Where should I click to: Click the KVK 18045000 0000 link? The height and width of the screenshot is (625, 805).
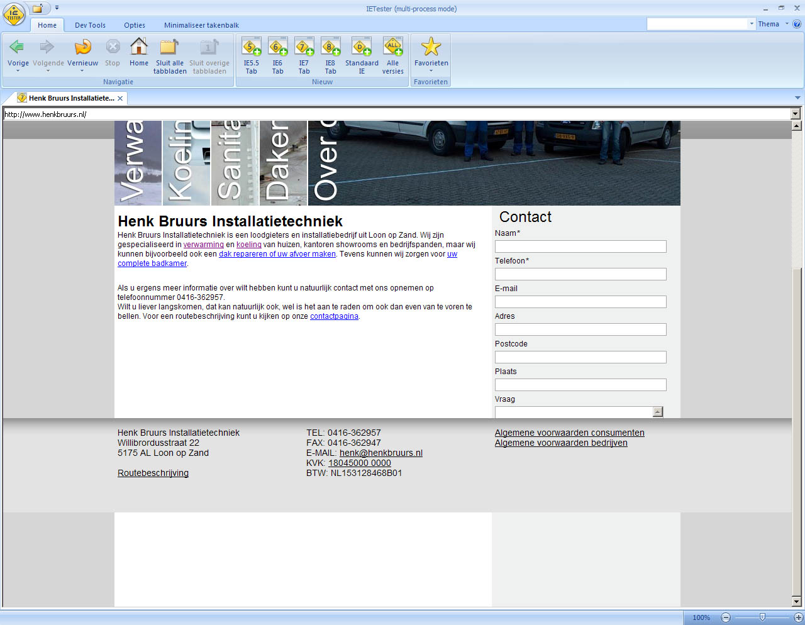pos(360,463)
